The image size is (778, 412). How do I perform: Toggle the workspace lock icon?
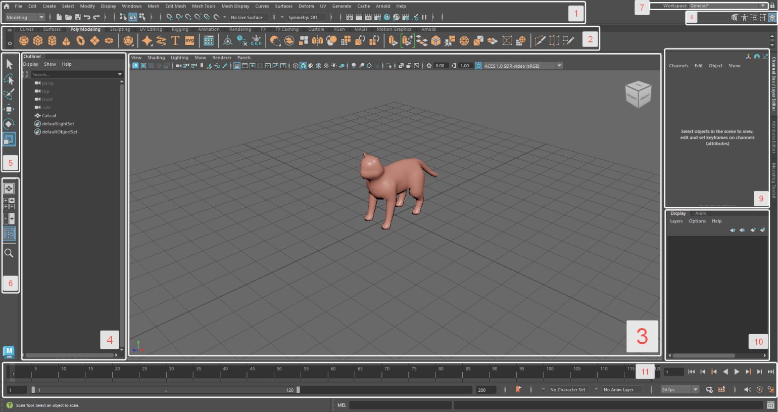click(772, 6)
